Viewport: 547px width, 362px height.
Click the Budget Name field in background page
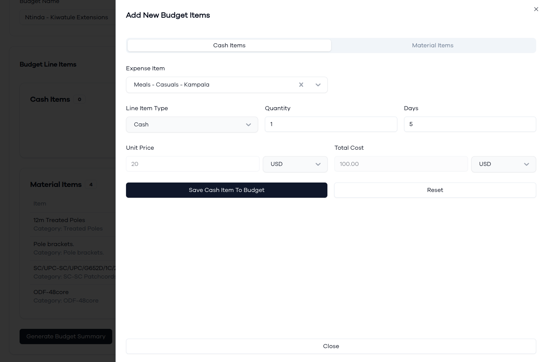68,17
